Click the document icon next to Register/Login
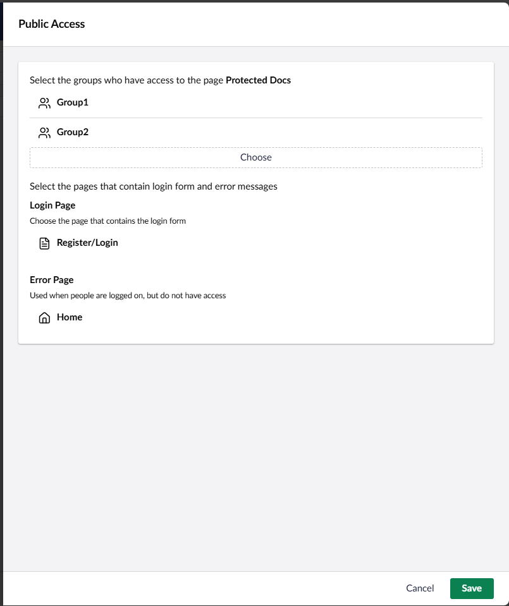 click(x=44, y=243)
